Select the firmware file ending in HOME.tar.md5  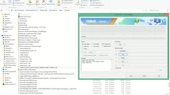(x=39, y=68)
